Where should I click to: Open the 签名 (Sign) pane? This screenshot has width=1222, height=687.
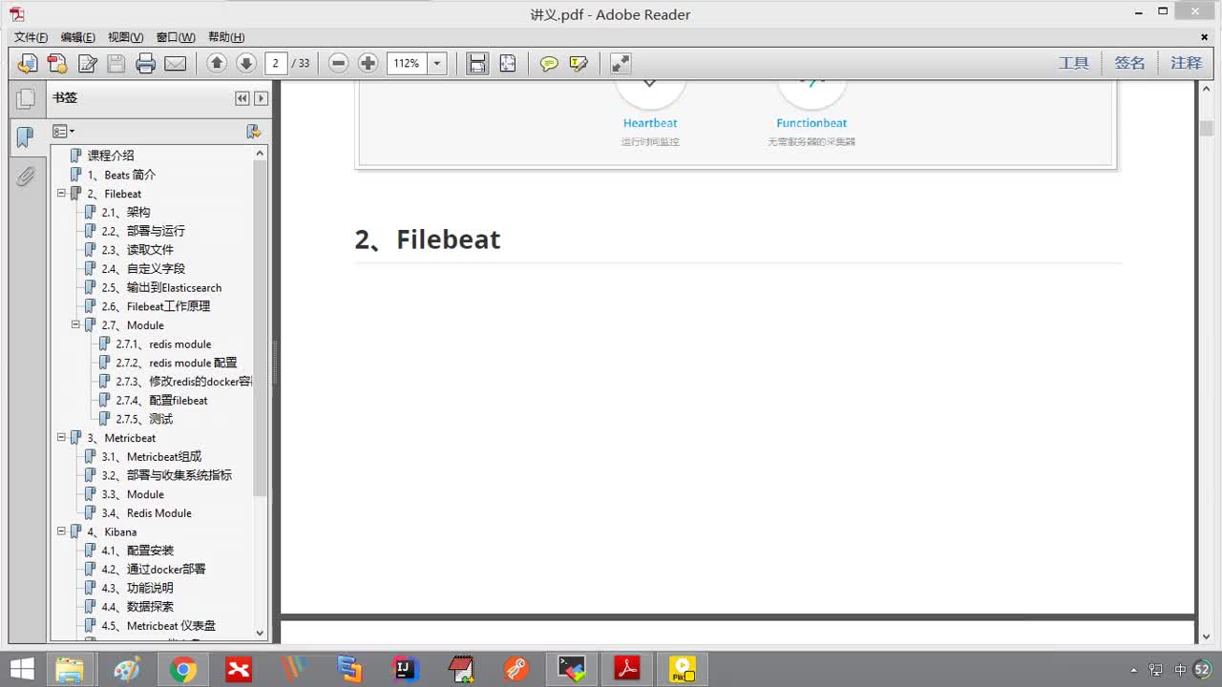1129,63
